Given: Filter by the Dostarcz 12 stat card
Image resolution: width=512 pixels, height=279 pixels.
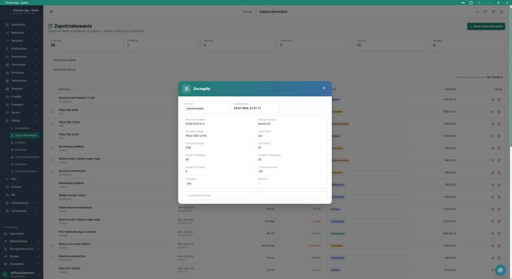Looking at the screenshot, I should click(x=391, y=43).
